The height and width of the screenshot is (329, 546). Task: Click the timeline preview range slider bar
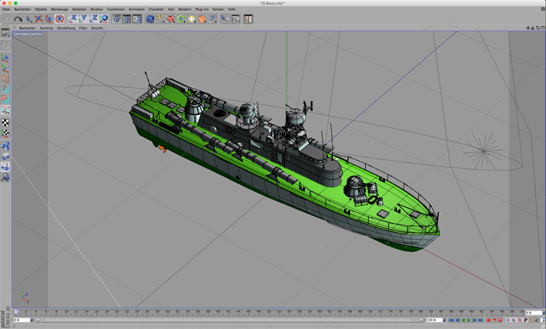[x=229, y=320]
